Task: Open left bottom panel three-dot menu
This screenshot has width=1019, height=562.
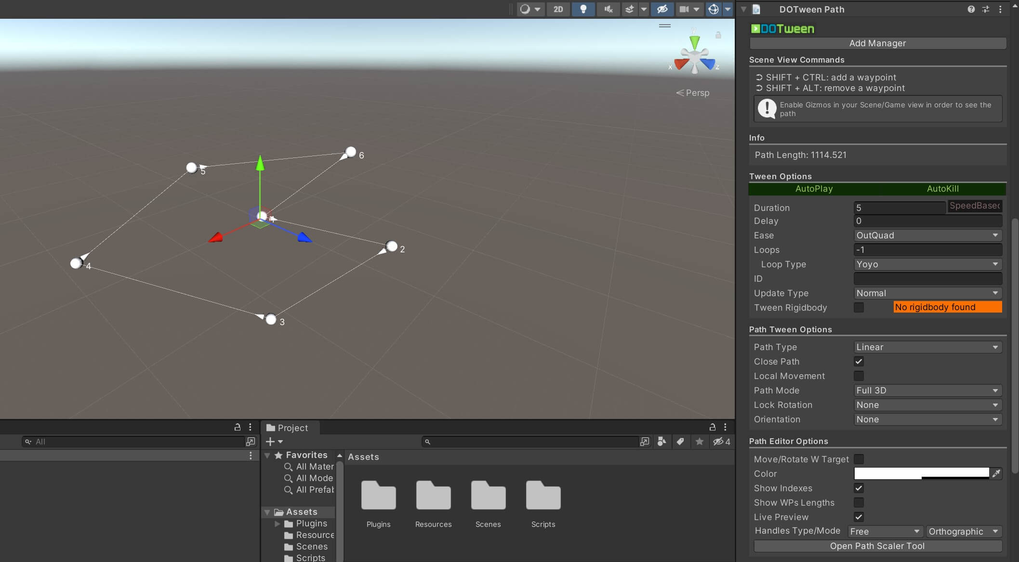Action: [x=250, y=427]
